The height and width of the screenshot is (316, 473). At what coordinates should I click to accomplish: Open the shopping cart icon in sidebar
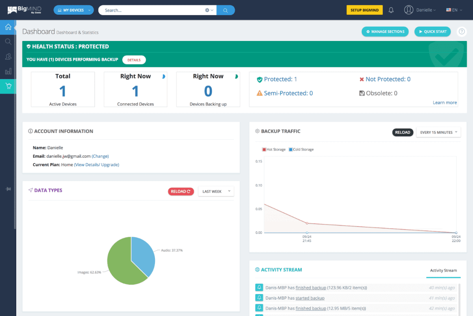tap(8, 86)
